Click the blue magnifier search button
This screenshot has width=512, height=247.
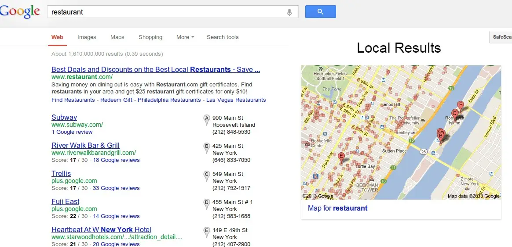320,12
